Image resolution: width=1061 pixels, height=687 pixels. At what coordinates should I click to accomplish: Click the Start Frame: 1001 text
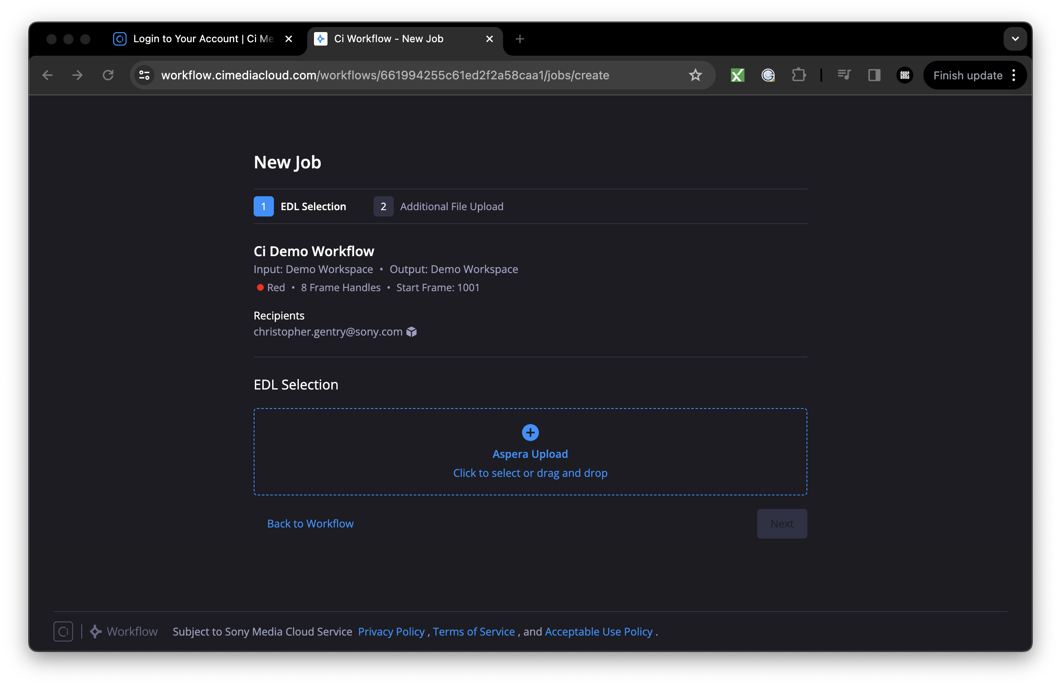(x=438, y=287)
